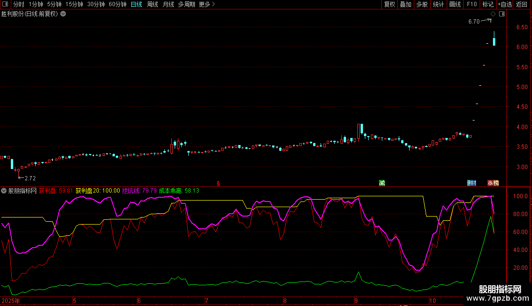Click the 6.70 high price label
Screen dimensions: 532x306
click(x=474, y=22)
